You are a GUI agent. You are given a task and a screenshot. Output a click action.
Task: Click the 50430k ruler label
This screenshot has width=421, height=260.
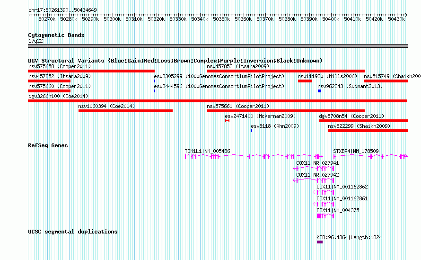coord(396,19)
